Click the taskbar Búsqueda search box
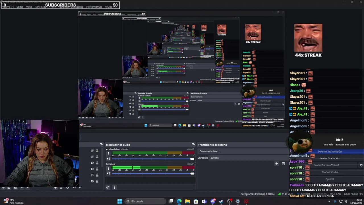This screenshot has width=364, height=205. pos(145,201)
